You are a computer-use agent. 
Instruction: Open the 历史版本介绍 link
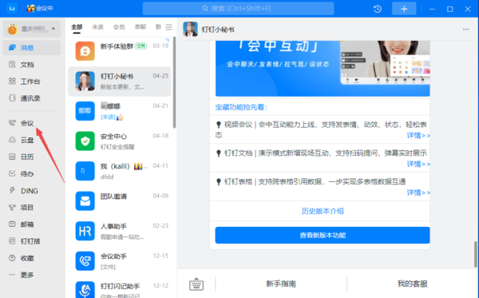click(x=323, y=211)
